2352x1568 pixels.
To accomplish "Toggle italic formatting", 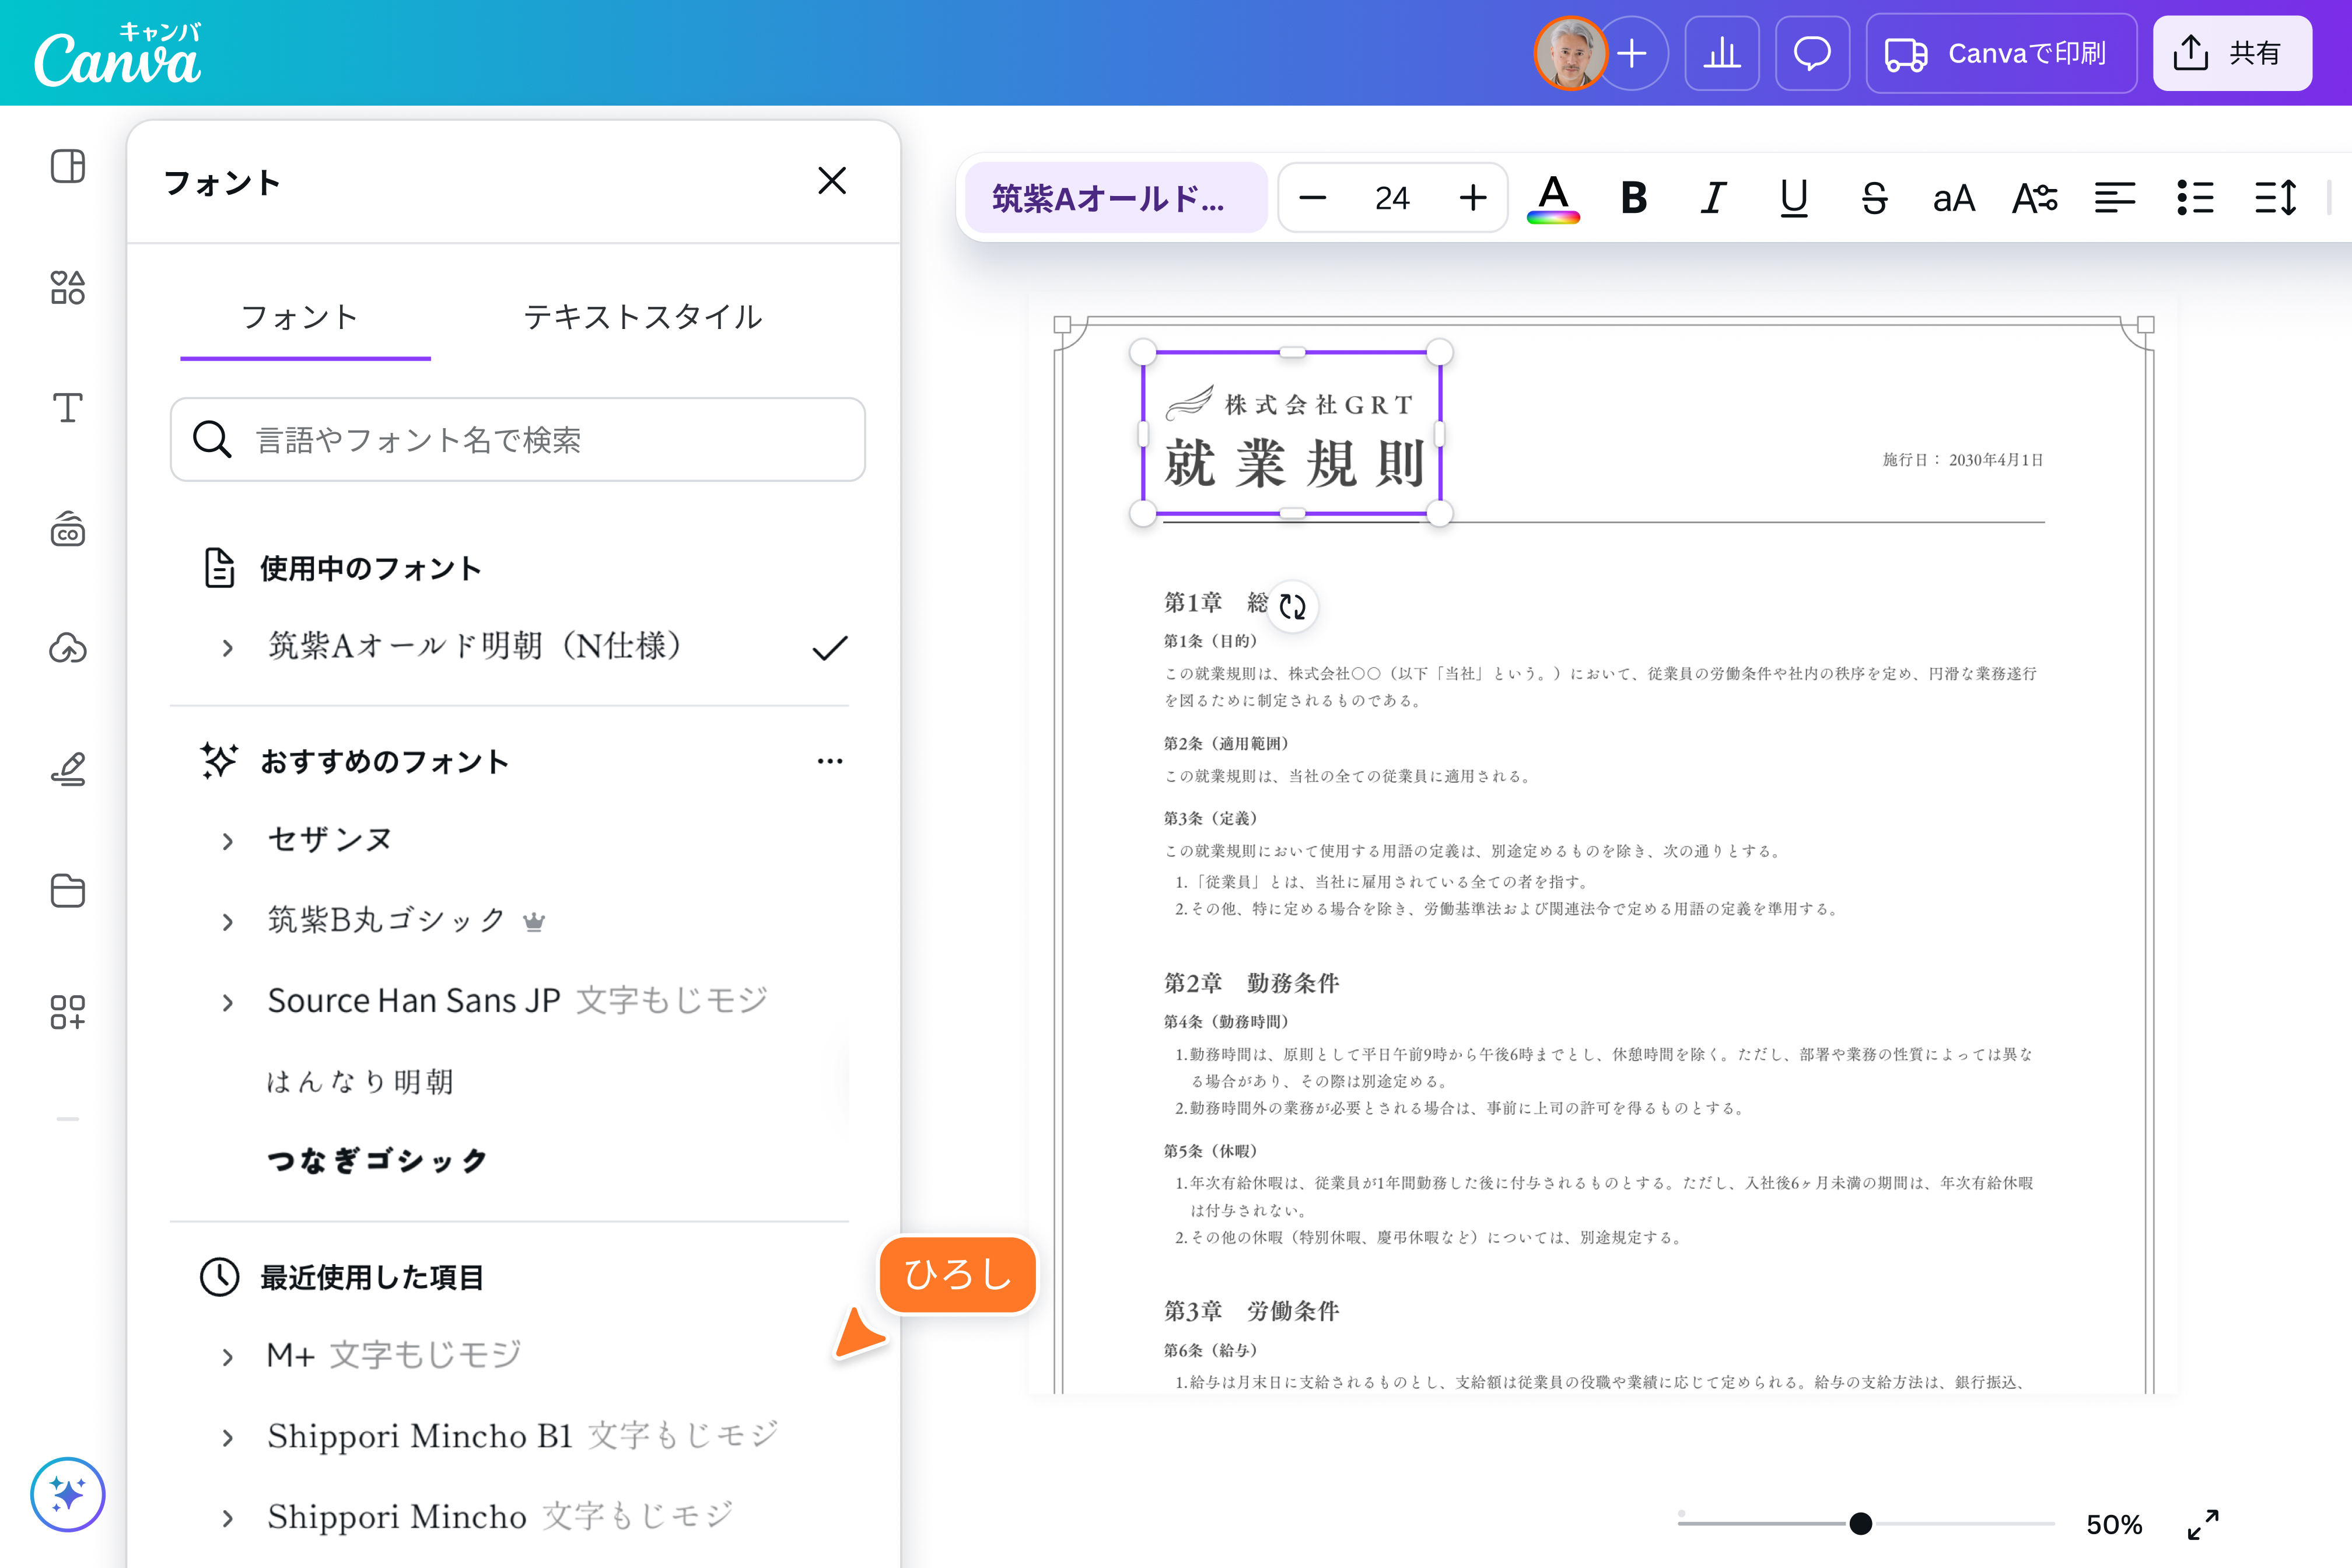I will tap(1713, 198).
